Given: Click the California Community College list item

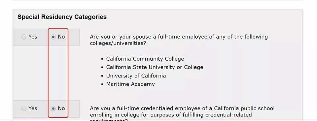Looking at the screenshot, I should point(145,59).
